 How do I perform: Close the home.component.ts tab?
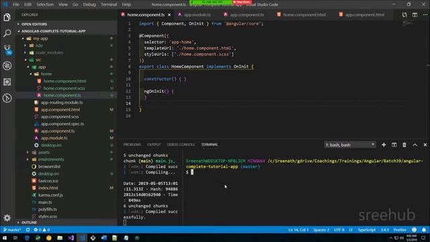169,15
